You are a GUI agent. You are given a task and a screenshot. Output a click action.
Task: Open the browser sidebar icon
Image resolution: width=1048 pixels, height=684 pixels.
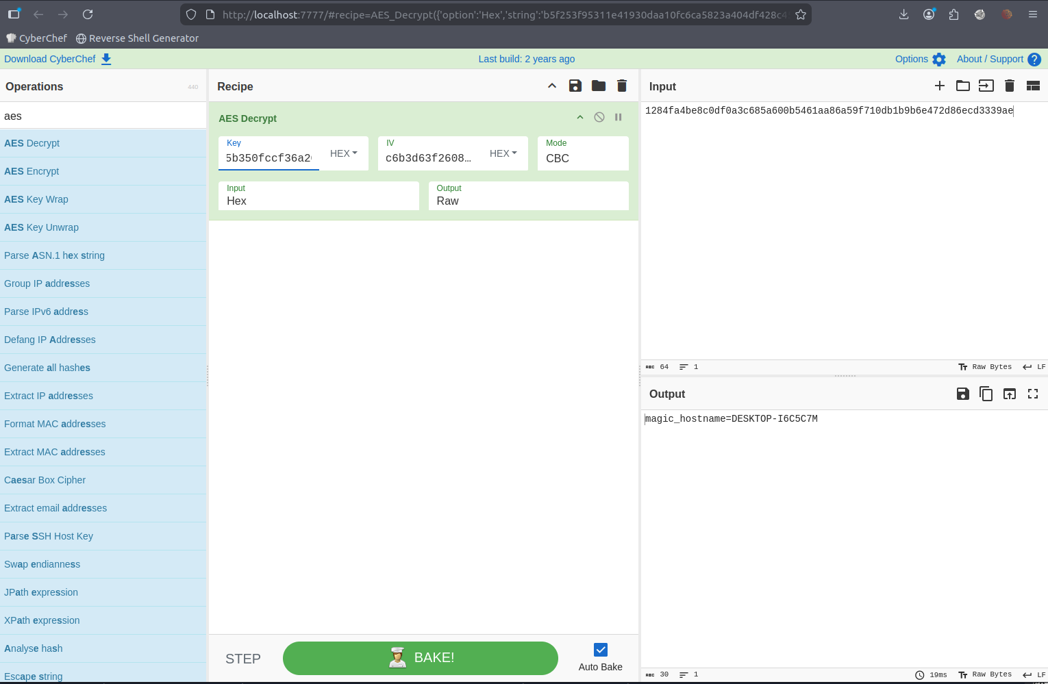(x=14, y=14)
